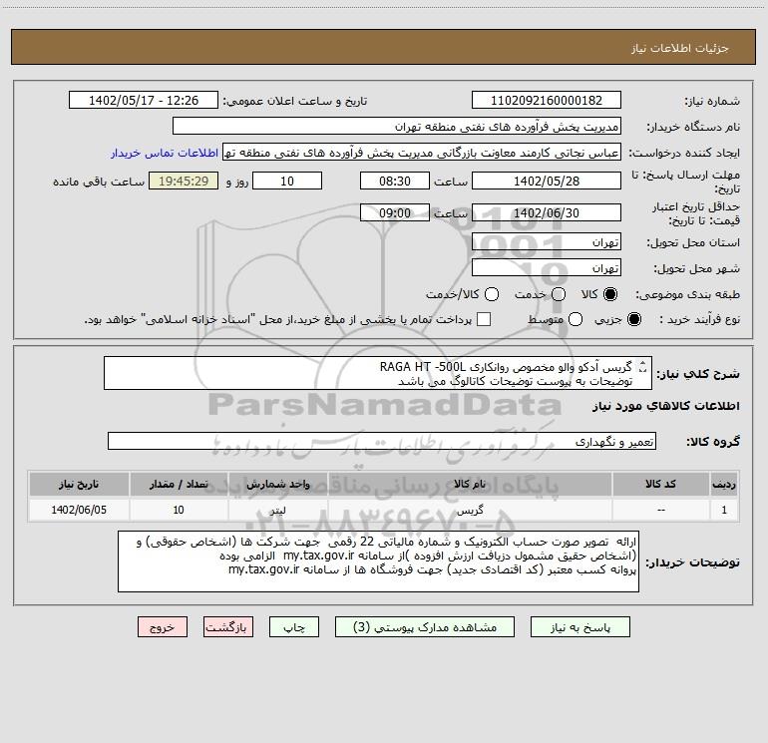Click the پاسخ به نیاز button
This screenshot has height=743, width=768.
coord(579,627)
